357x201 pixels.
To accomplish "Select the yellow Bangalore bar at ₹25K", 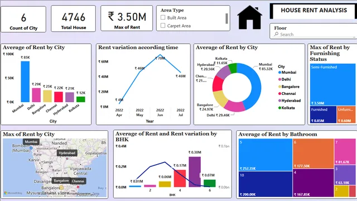I will (x=47, y=96).
